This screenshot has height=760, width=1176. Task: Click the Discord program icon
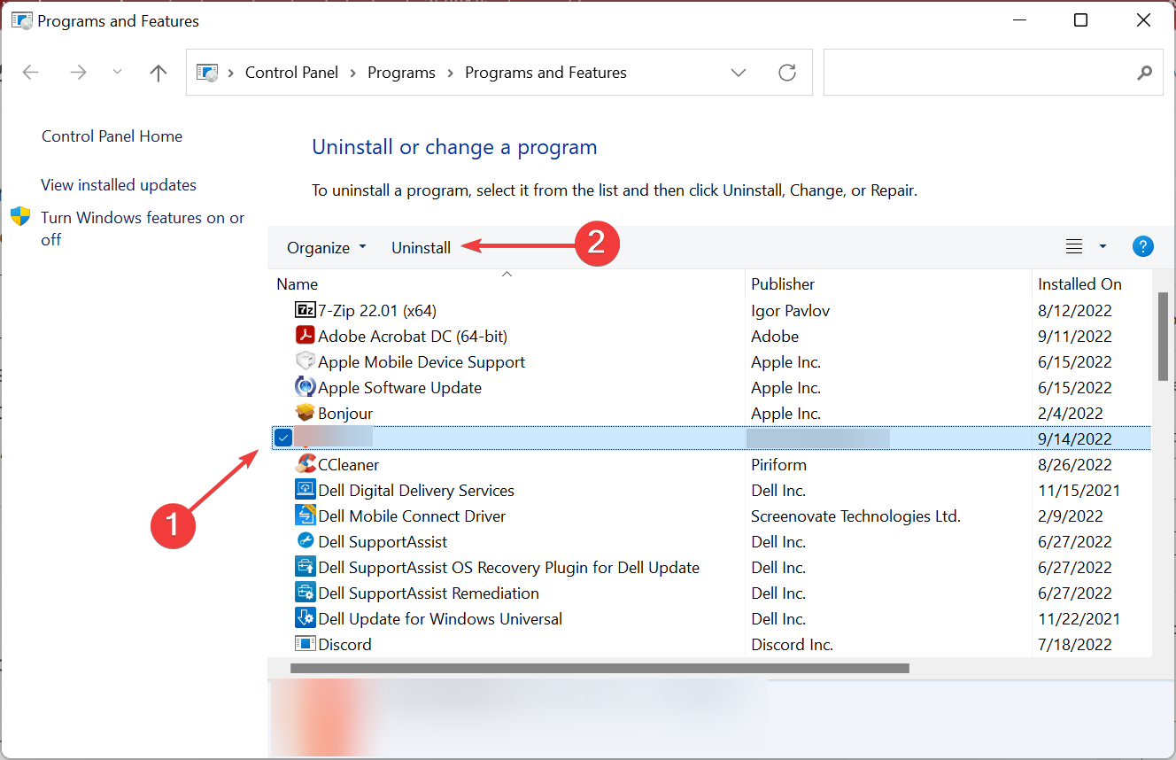[306, 644]
